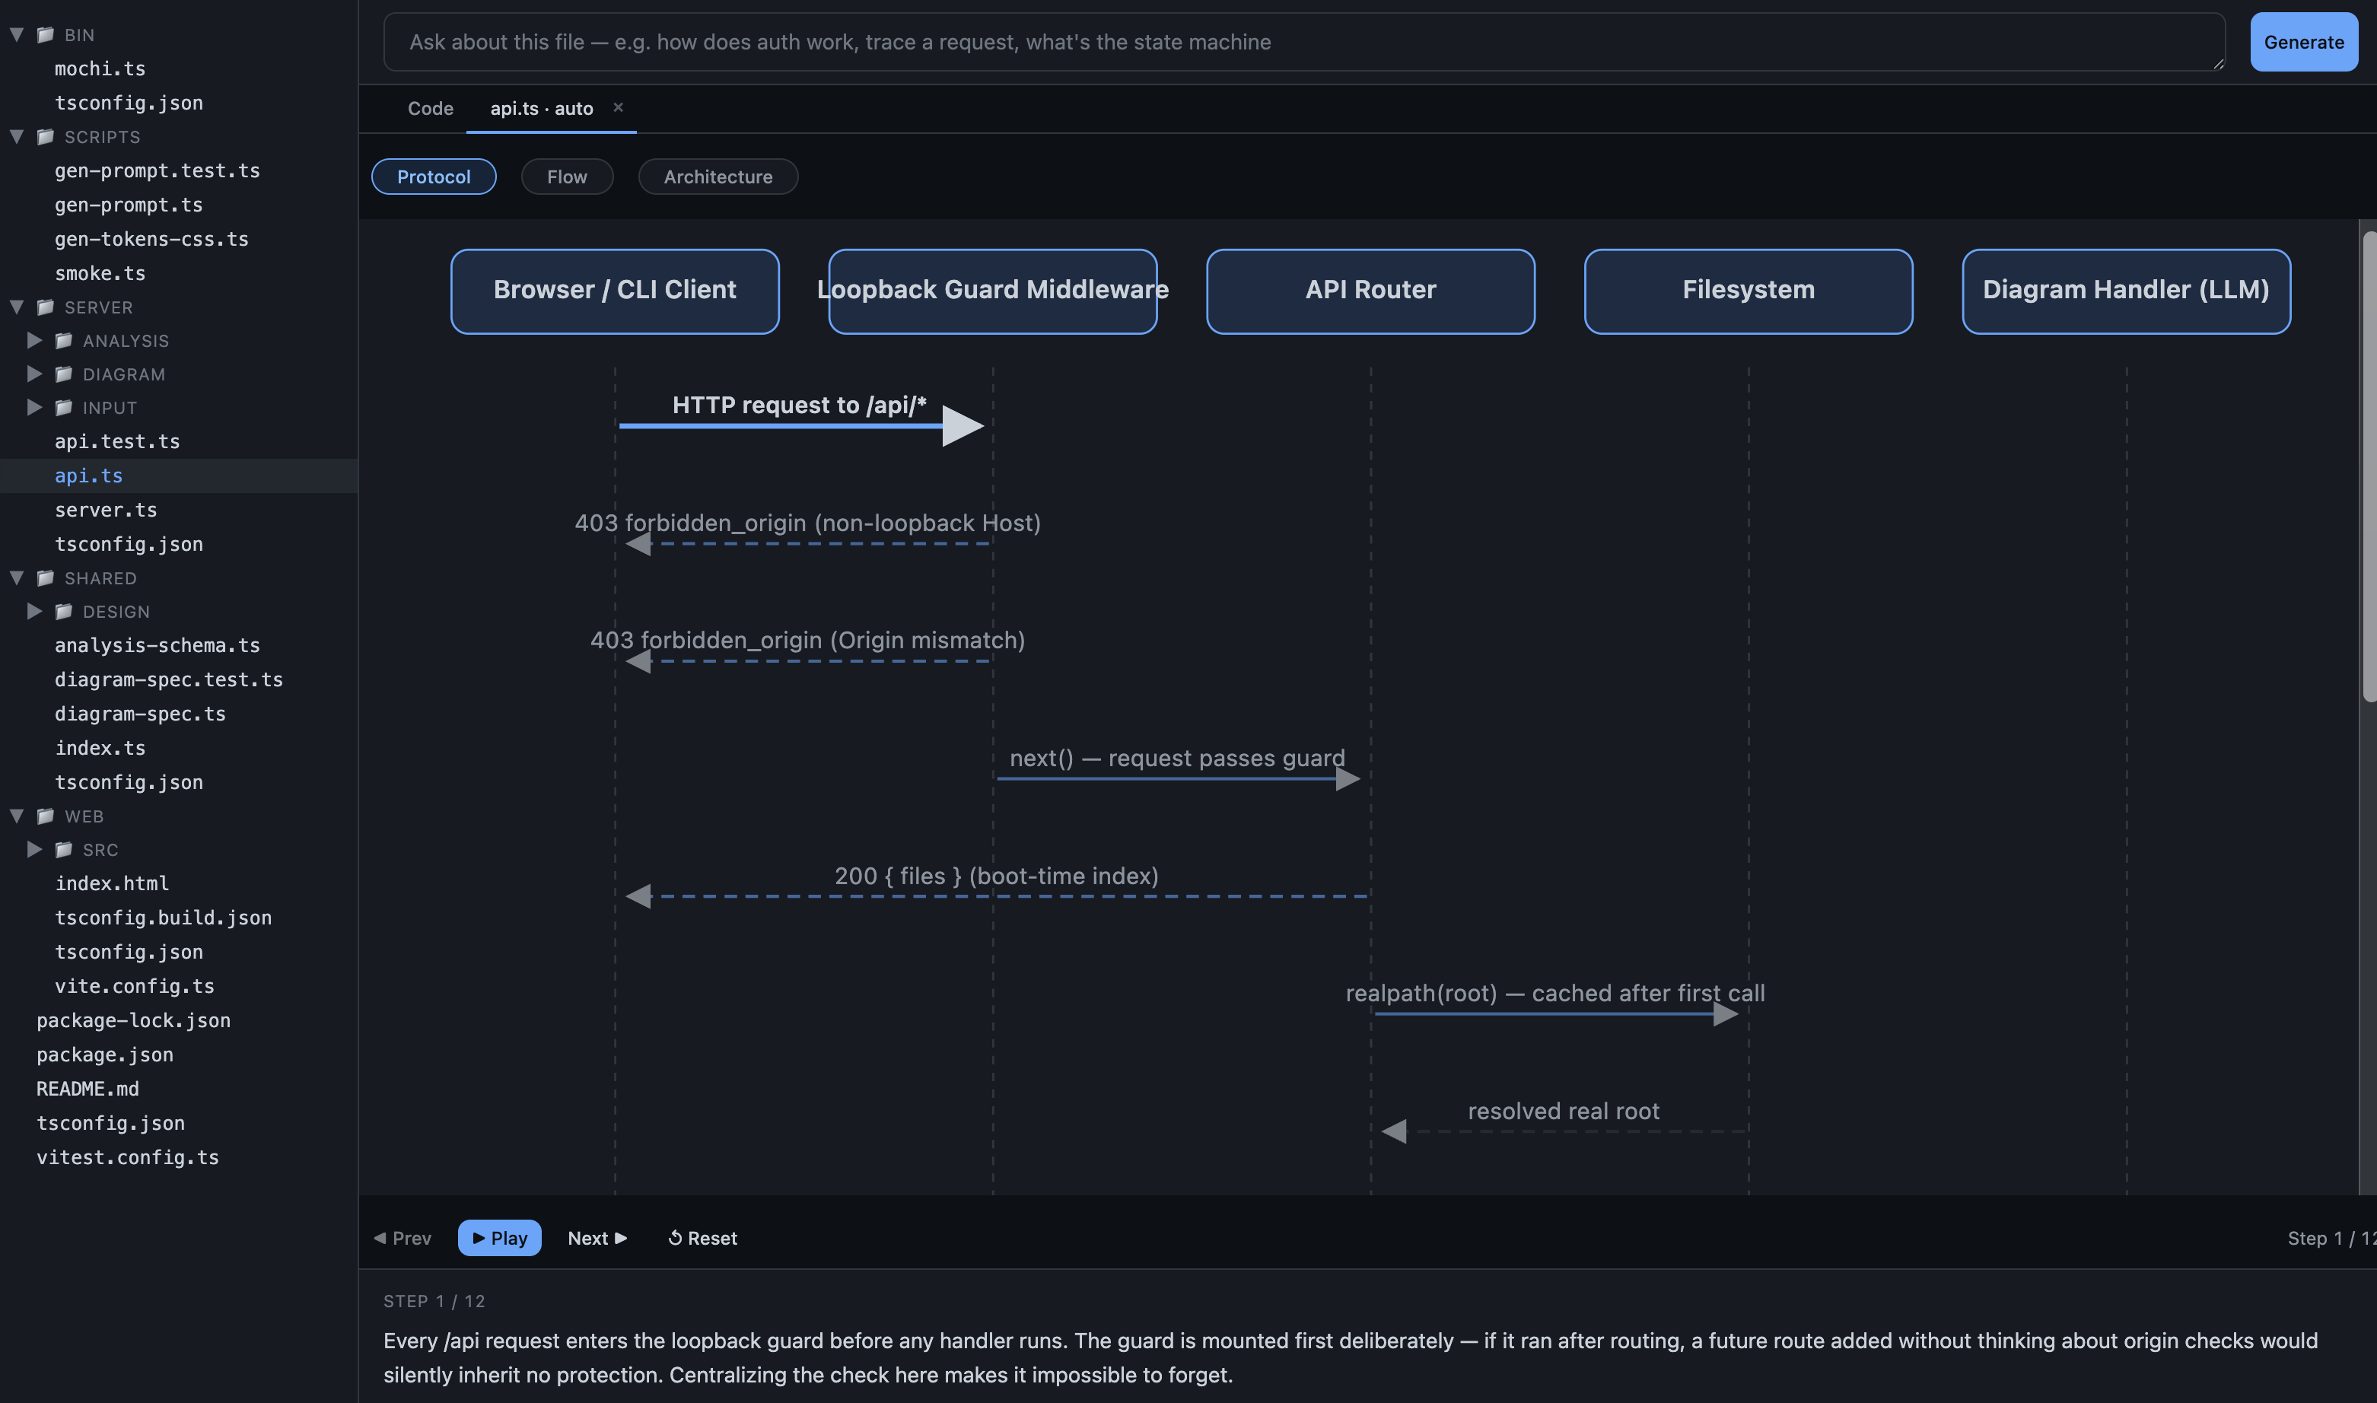Open gen-prompt.test.ts file
The image size is (2377, 1403).
pos(157,170)
